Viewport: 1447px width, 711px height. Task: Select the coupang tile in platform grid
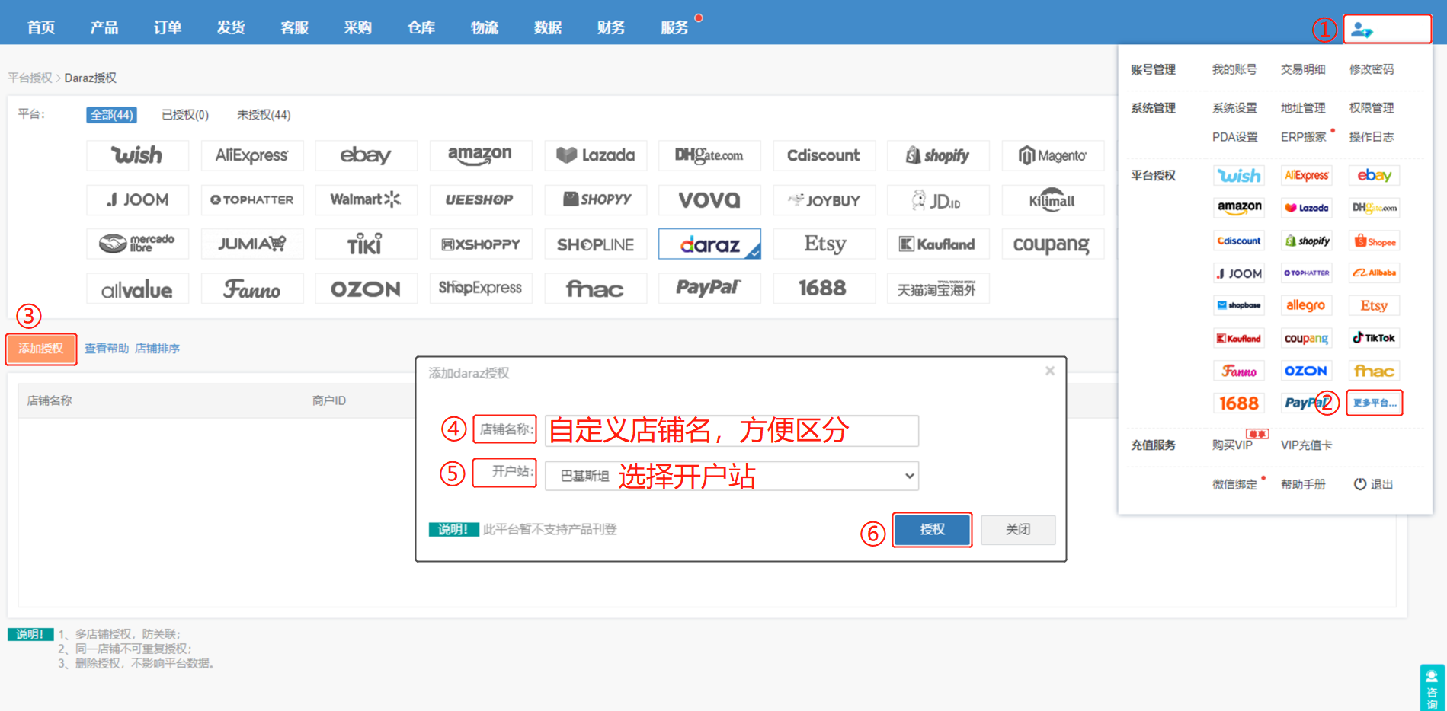click(x=1052, y=244)
